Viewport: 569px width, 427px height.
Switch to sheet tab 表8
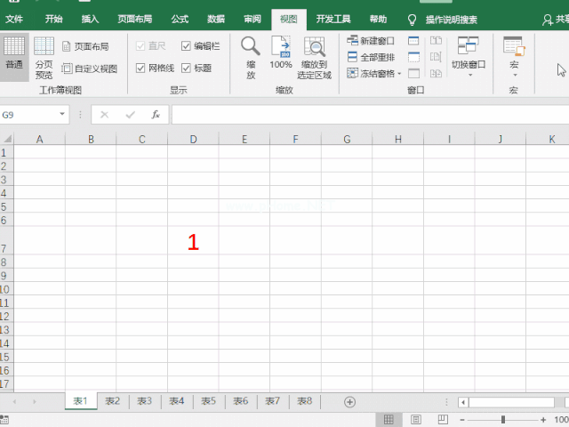coord(304,401)
